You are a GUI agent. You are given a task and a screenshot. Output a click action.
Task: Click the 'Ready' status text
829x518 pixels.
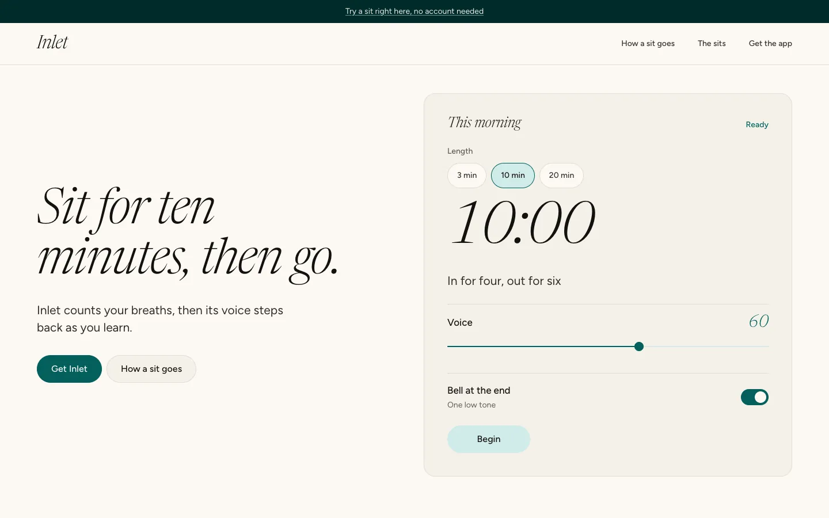tap(757, 125)
